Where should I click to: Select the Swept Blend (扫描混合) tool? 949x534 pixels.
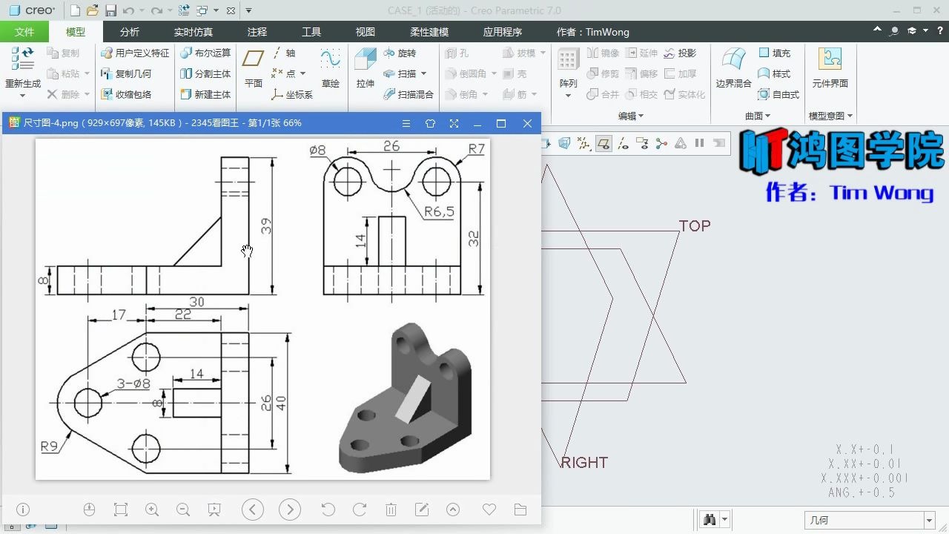coord(409,94)
